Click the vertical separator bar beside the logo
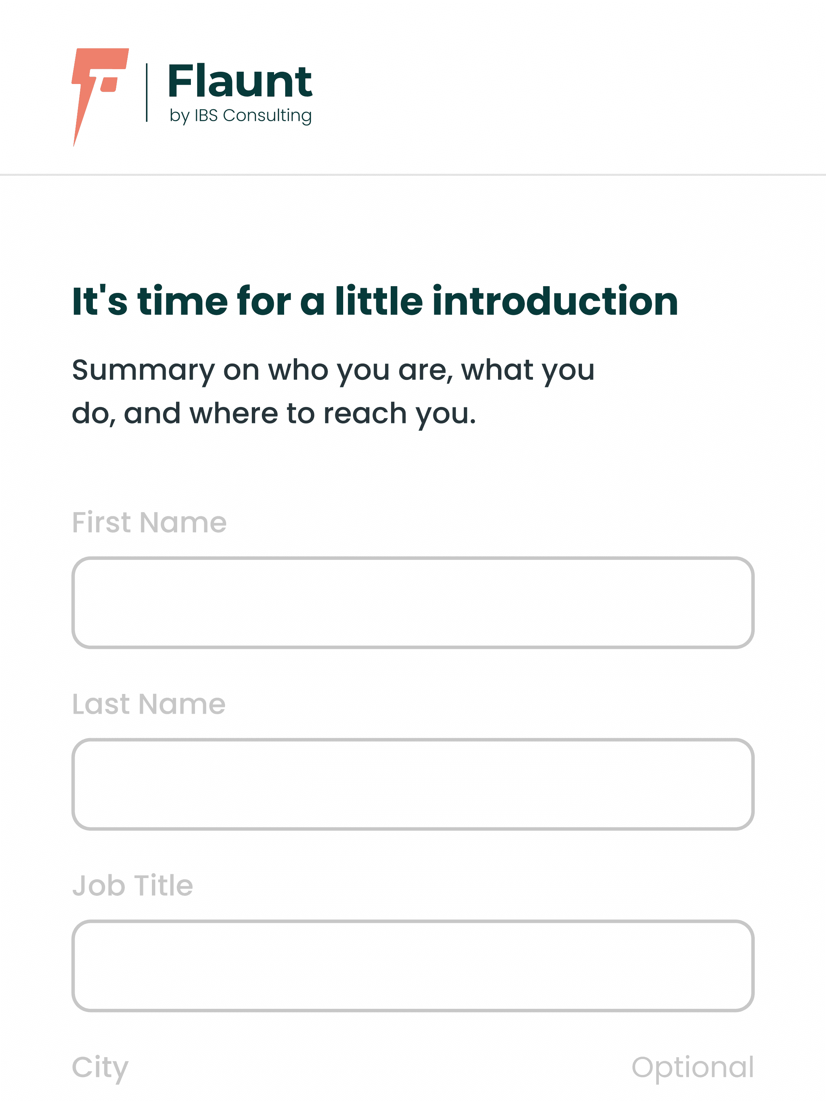 click(x=147, y=93)
